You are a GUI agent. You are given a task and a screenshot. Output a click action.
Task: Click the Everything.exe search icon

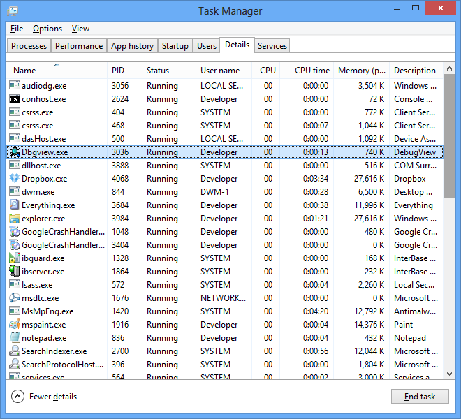[15, 205]
